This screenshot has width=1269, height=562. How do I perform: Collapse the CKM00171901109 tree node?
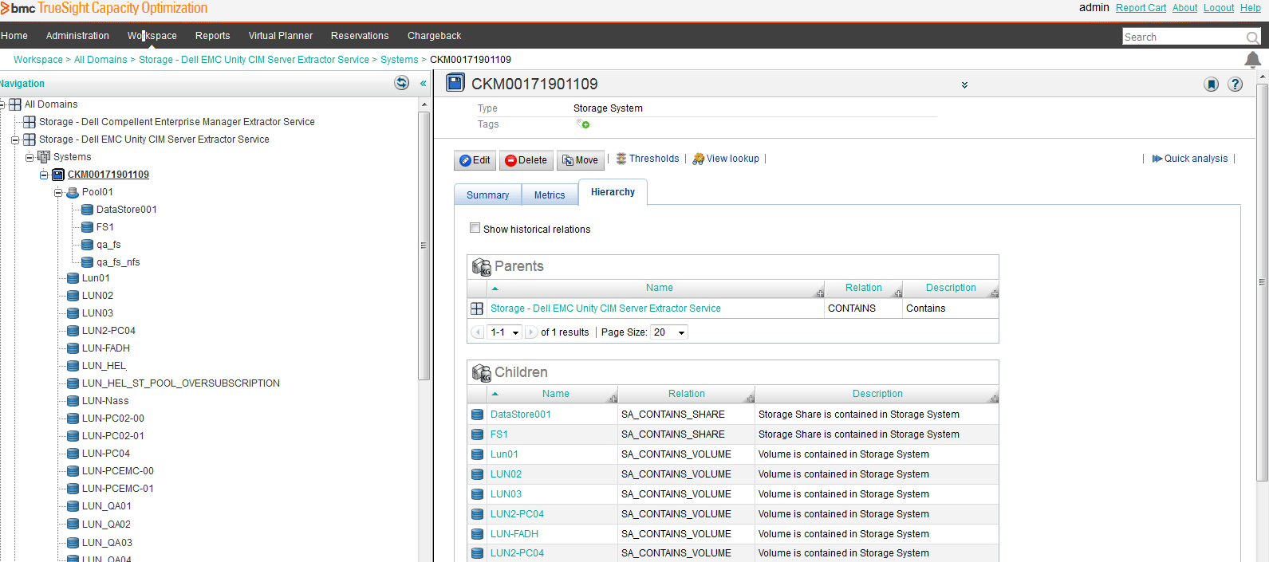coord(44,175)
